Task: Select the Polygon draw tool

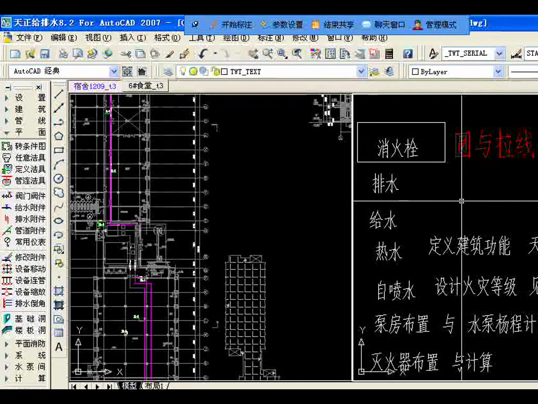Action: 59,136
